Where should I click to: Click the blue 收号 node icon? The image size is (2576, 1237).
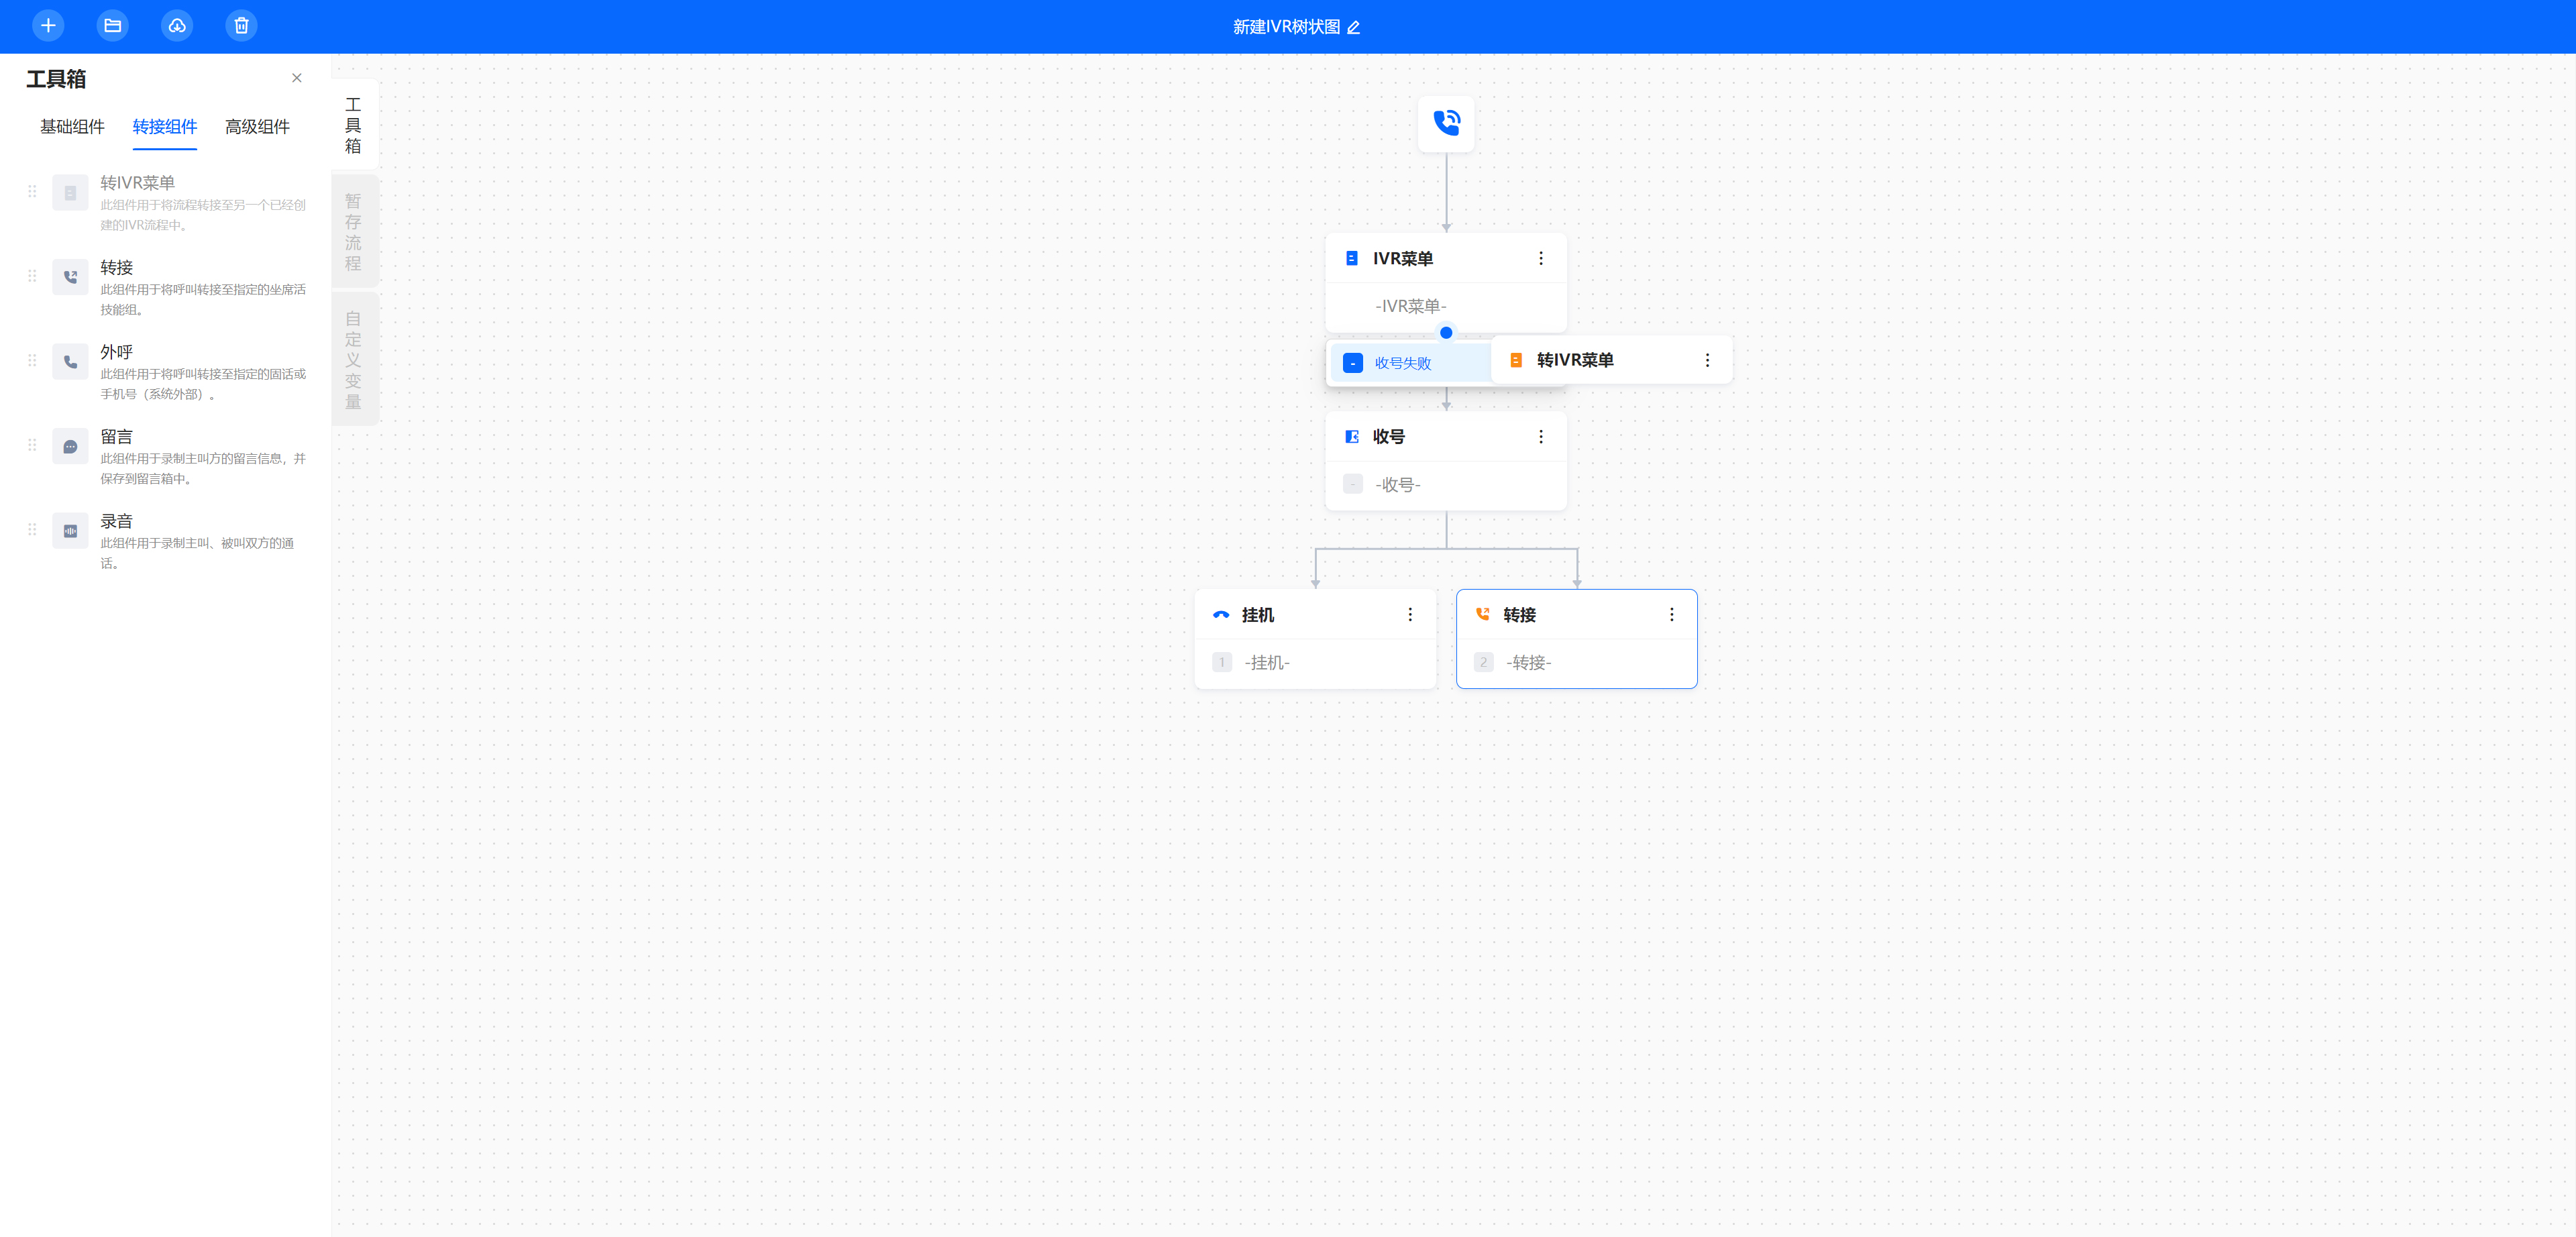coord(1352,437)
